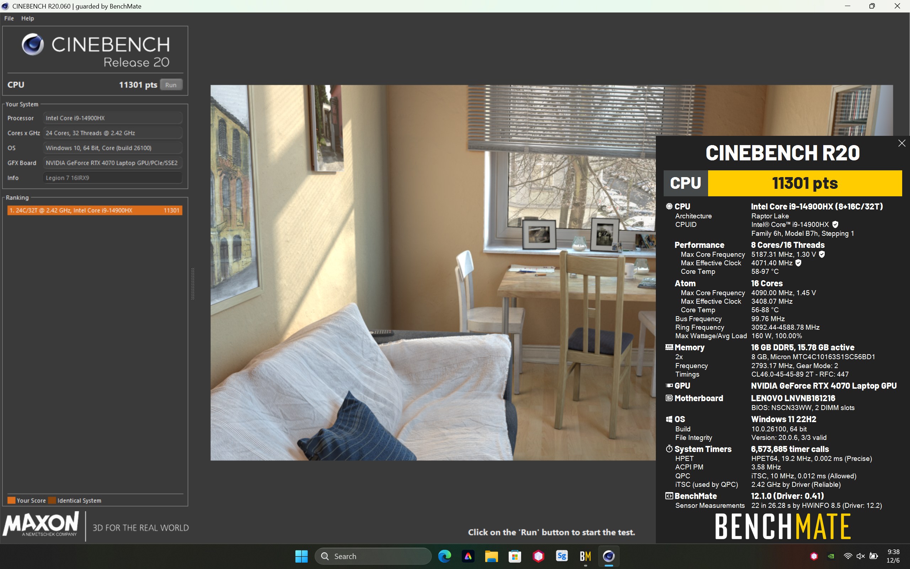Click the Memory module icon
This screenshot has width=910, height=569.
tap(669, 347)
